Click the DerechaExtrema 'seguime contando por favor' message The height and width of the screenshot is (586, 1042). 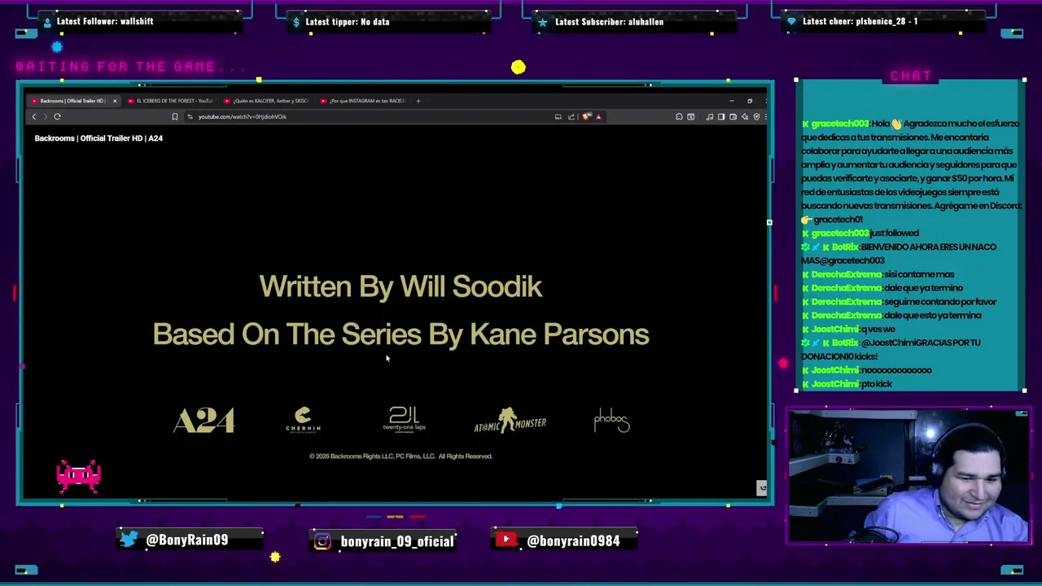(899, 302)
